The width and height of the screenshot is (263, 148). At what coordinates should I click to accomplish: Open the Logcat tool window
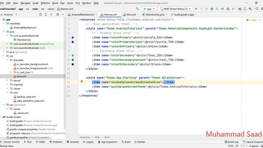click(x=88, y=142)
